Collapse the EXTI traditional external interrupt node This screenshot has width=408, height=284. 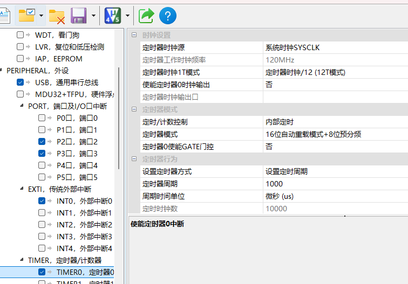(x=22, y=189)
